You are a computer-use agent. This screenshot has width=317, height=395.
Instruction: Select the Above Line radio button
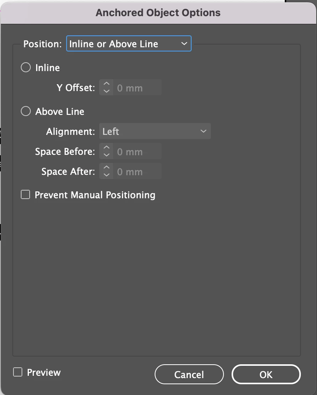pos(26,111)
